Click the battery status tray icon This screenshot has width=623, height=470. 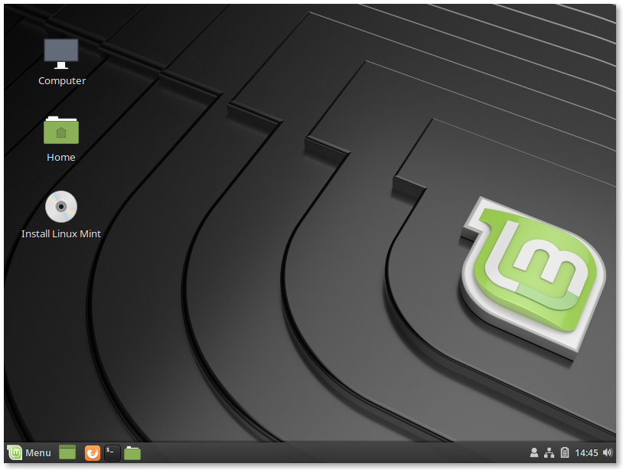point(565,452)
